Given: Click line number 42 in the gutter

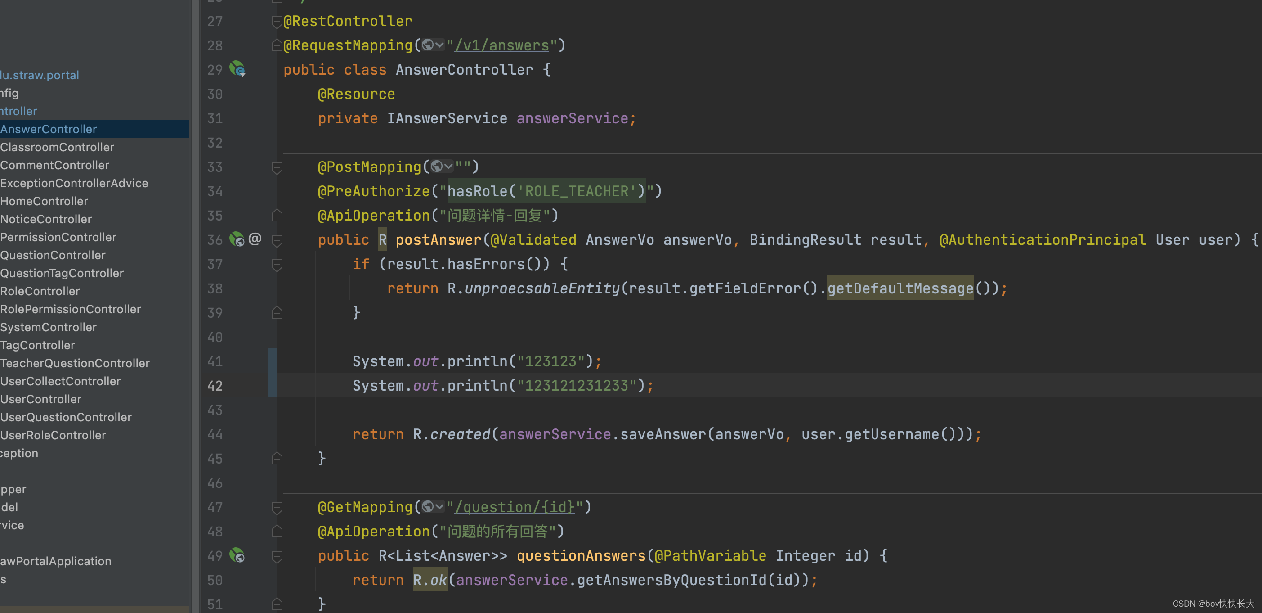Looking at the screenshot, I should point(215,385).
